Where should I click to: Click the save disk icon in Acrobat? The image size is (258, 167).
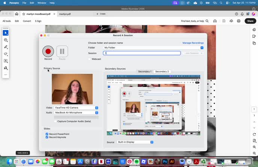(x=224, y=21)
